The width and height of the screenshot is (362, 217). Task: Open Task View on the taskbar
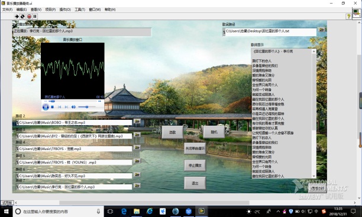[111, 211]
